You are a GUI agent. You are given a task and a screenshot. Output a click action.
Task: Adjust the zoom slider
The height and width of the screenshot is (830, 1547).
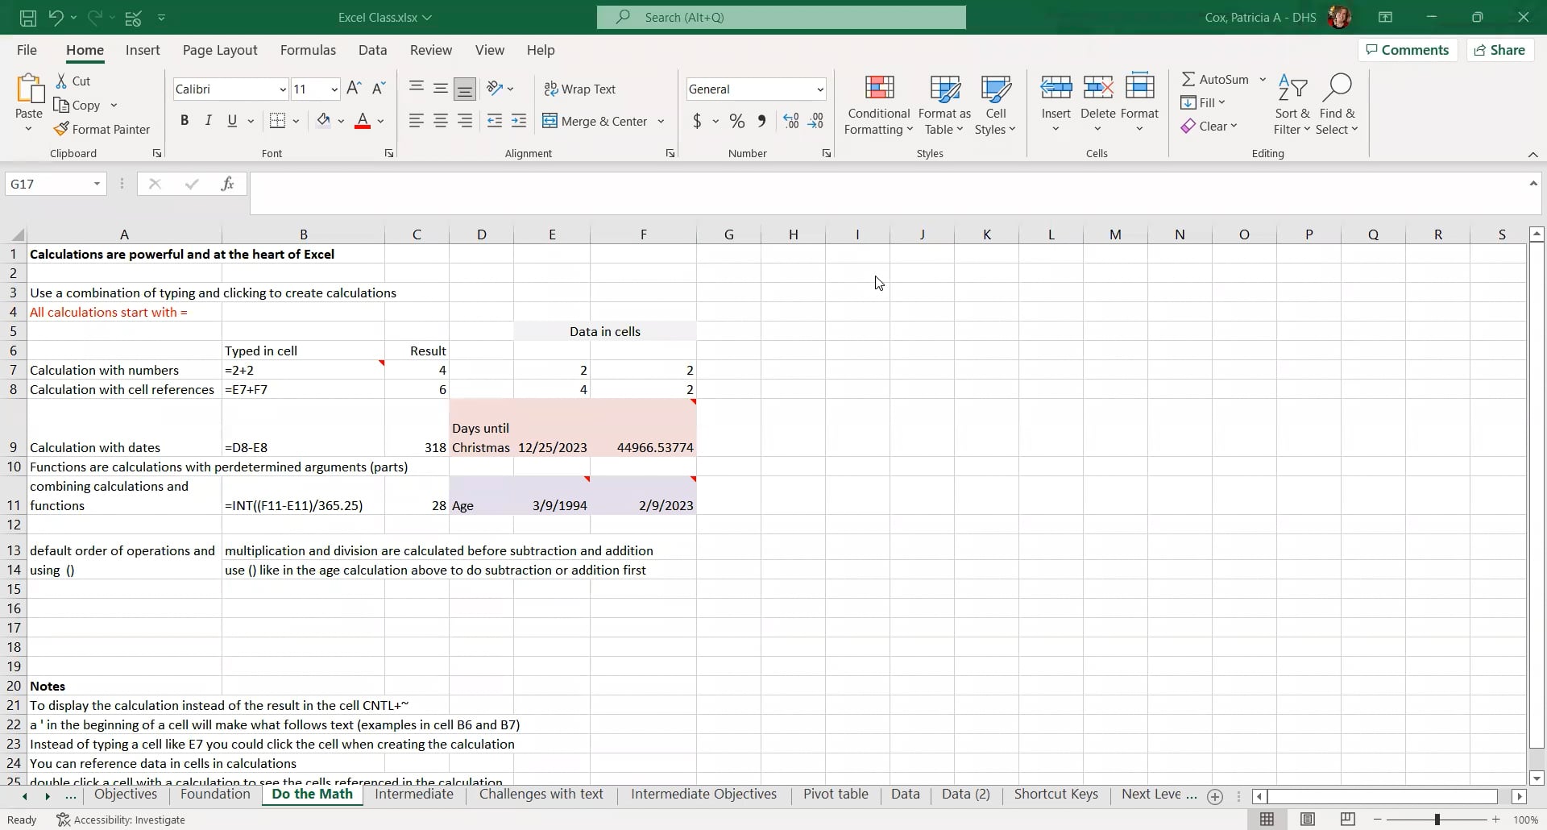(1438, 820)
